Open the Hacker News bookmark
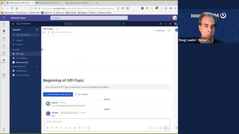The width and height of the screenshot is (239, 134). (7, 13)
